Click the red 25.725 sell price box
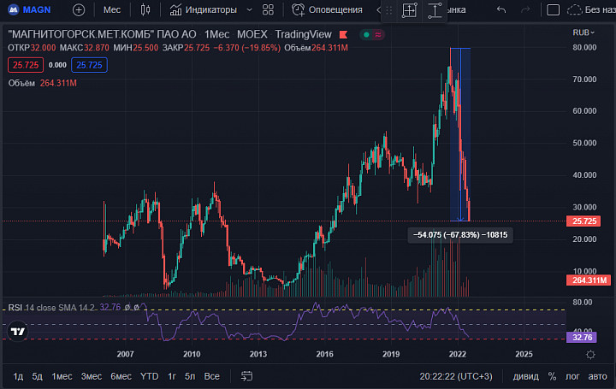This screenshot has width=616, height=389. pyautogui.click(x=26, y=65)
